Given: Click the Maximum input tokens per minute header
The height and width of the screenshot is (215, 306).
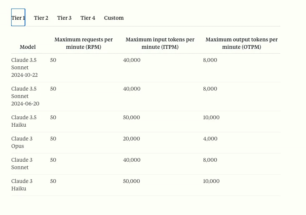Looking at the screenshot, I should (x=160, y=43).
